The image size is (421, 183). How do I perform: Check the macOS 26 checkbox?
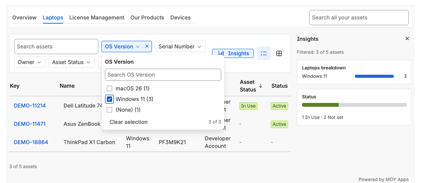[x=109, y=88]
